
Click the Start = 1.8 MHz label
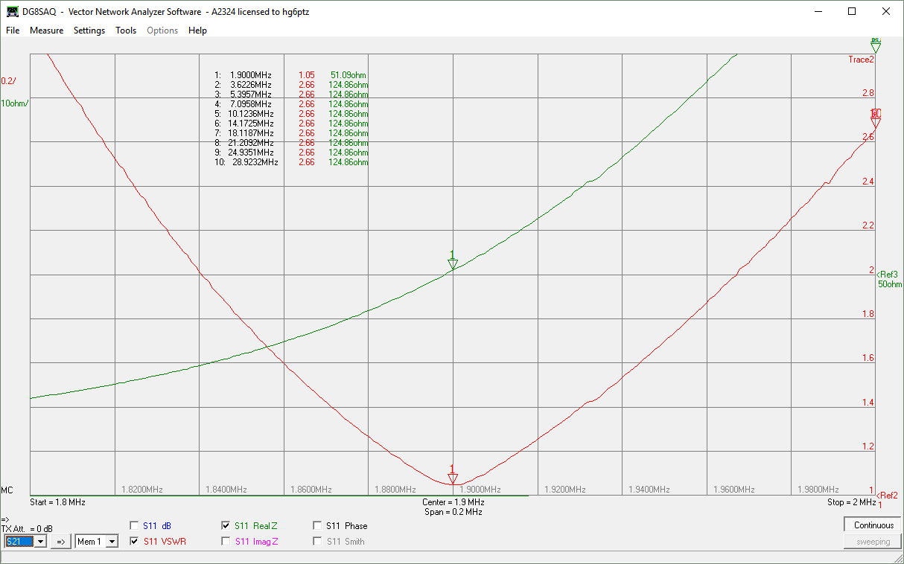point(58,502)
